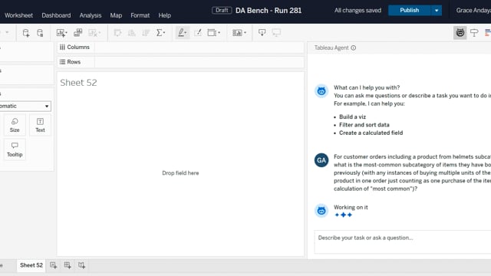Click the Create a calculated field suggestion
491x276 pixels.
pyautogui.click(x=371, y=133)
